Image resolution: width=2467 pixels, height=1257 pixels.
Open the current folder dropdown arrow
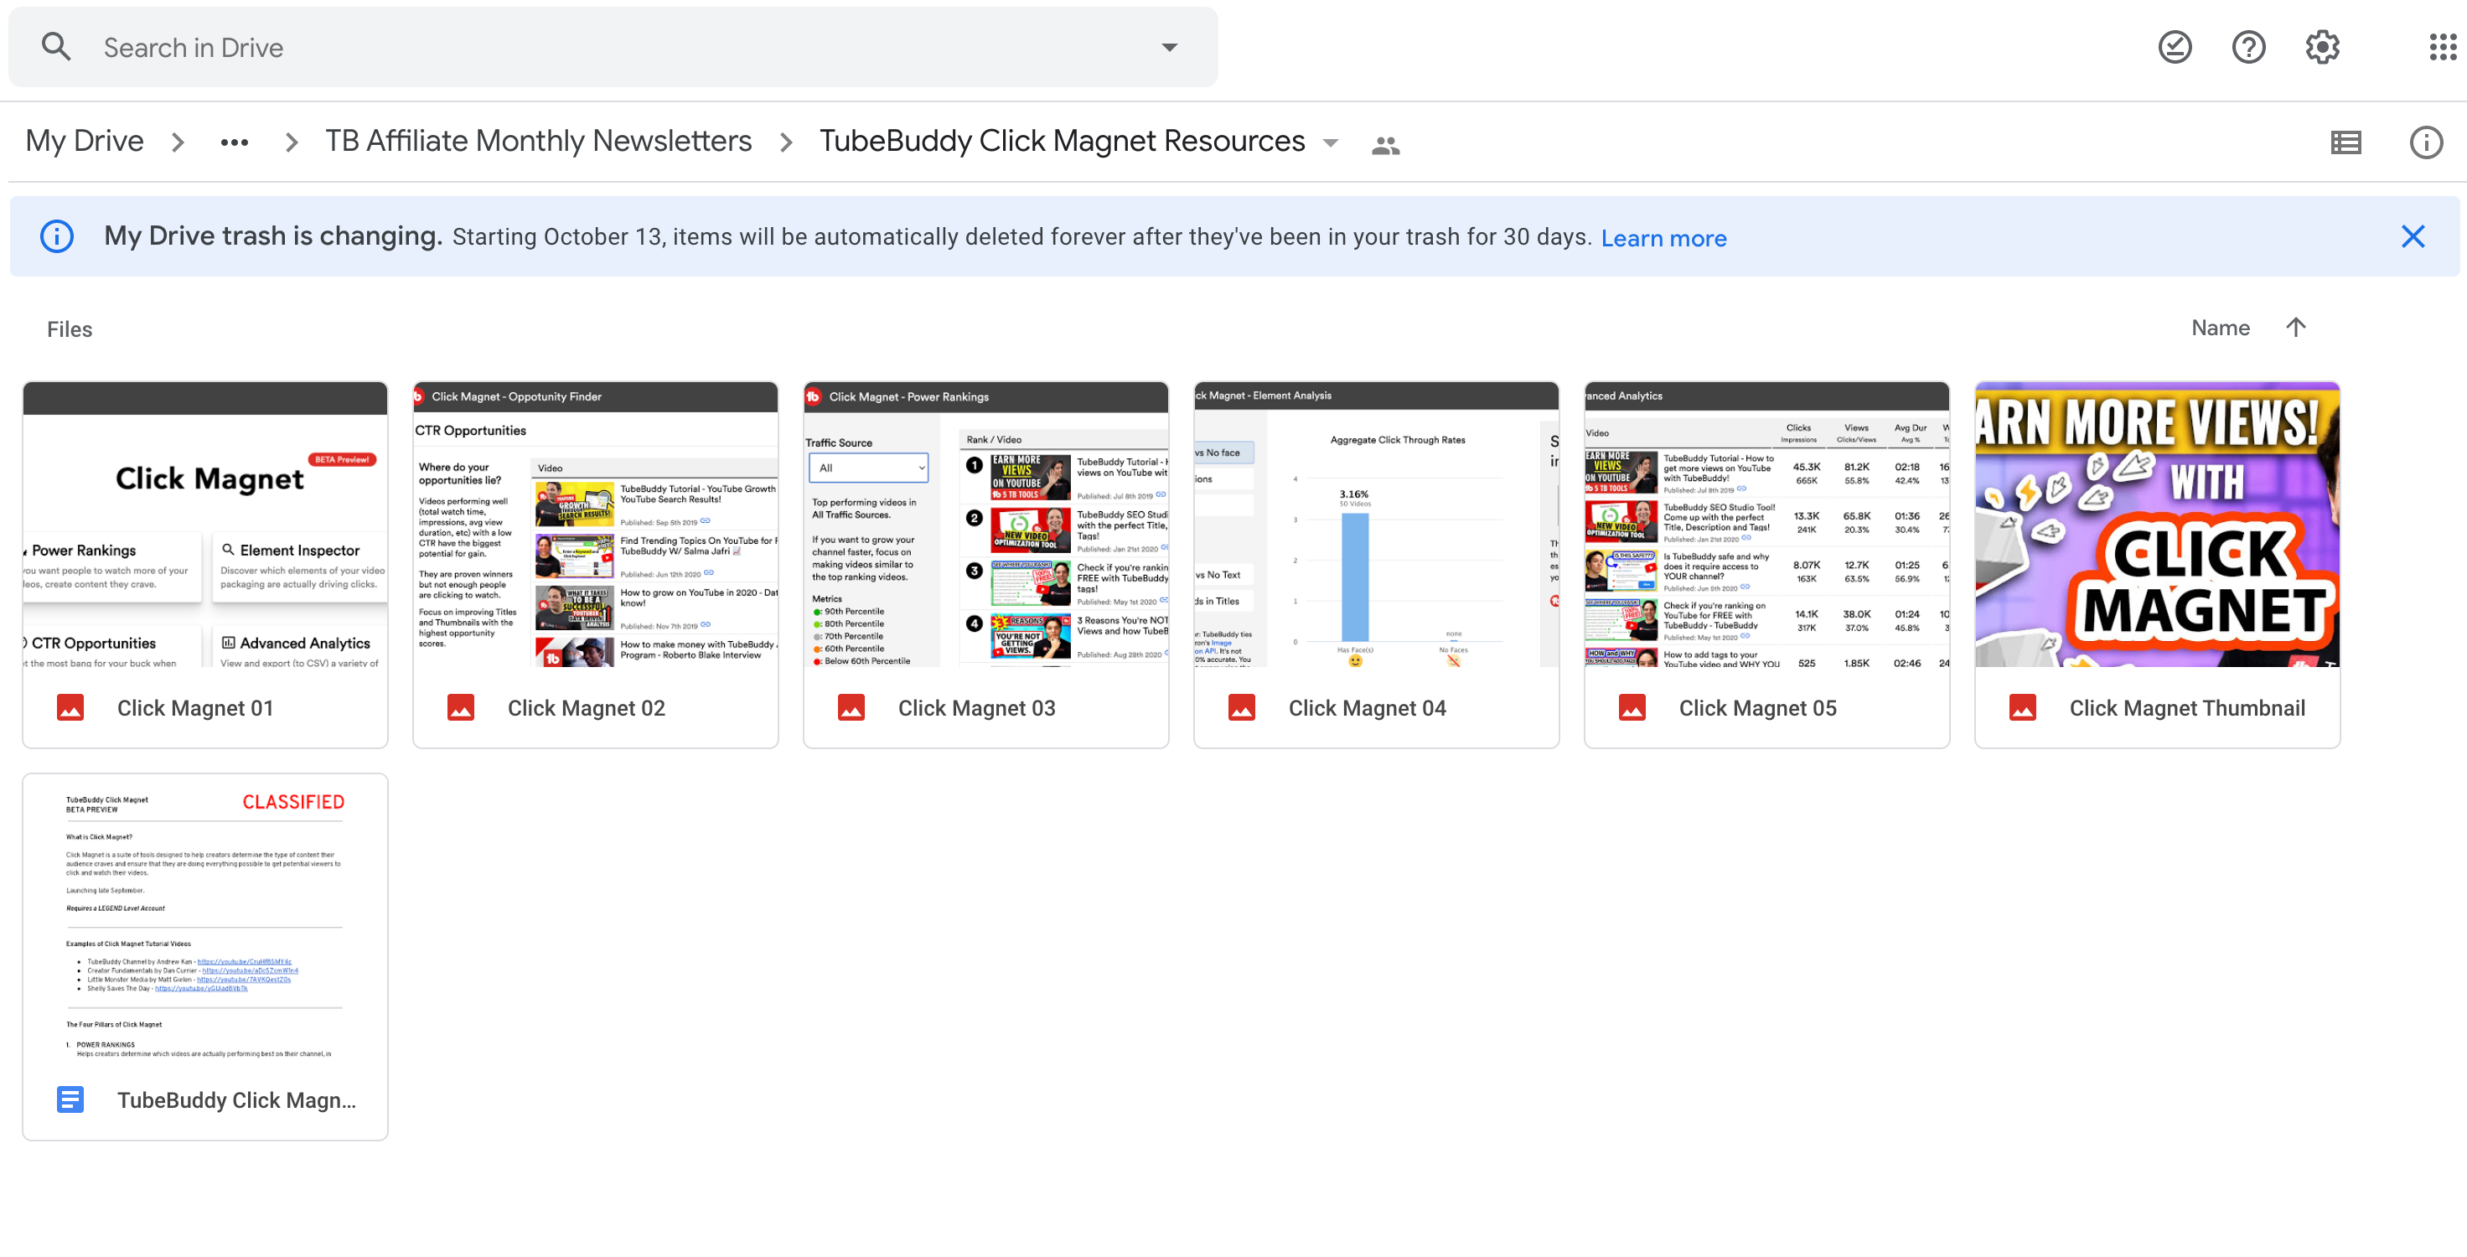1332,143
